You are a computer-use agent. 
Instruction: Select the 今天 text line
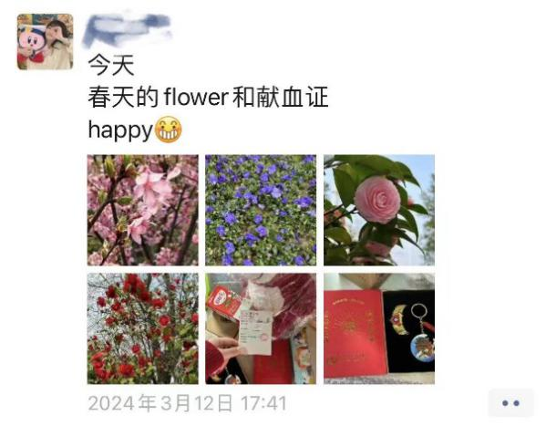tap(111, 65)
